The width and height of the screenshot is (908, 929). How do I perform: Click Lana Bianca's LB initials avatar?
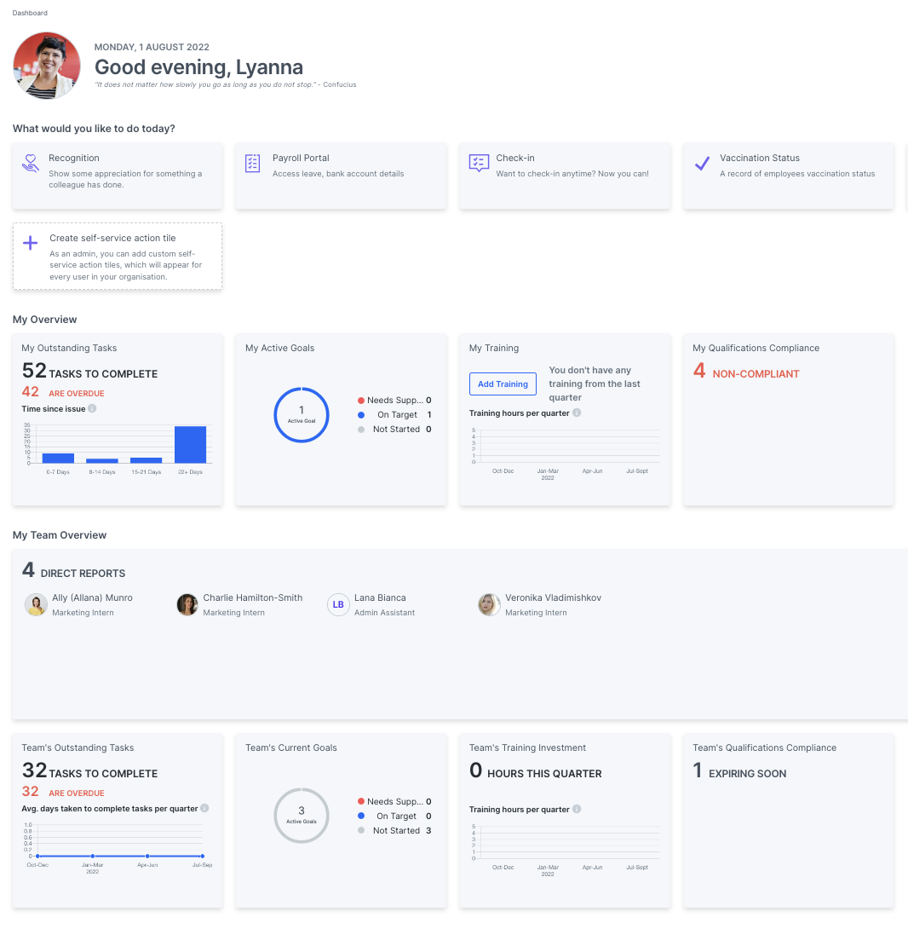(x=338, y=604)
